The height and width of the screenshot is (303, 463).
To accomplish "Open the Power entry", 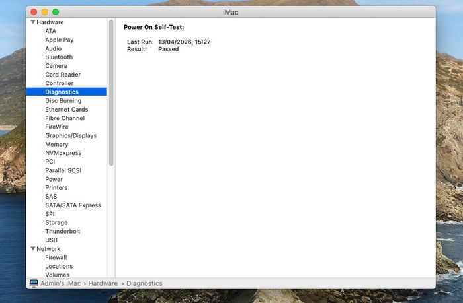I will 54,179.
